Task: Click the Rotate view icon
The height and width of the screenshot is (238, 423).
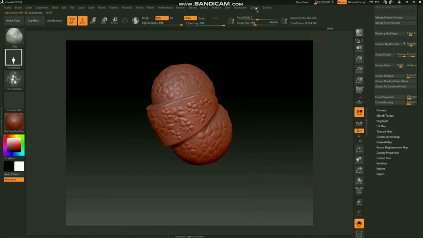Action: (359, 181)
